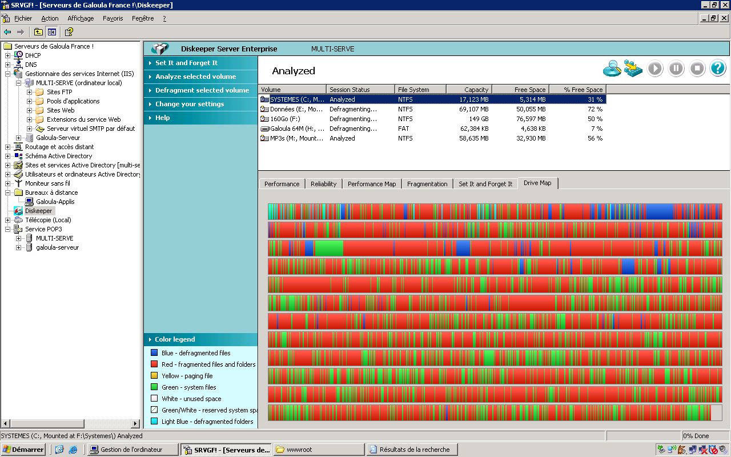Click the Analyze disk magnifier icon

[x=612, y=69]
